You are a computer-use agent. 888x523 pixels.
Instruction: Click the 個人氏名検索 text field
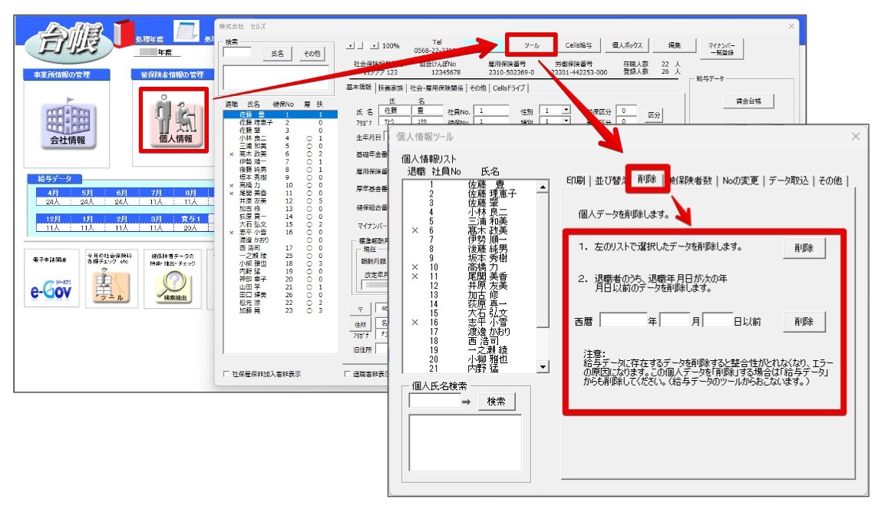click(434, 401)
